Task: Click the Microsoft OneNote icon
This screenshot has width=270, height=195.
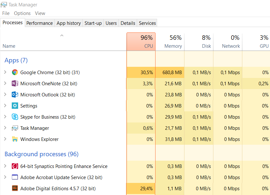Action: tap(15, 84)
